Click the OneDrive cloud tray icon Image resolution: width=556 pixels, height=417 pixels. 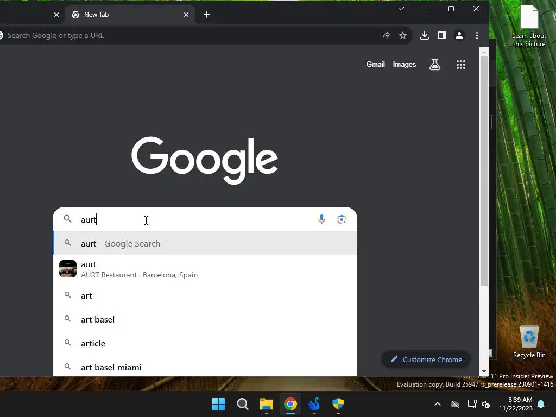[x=455, y=404]
